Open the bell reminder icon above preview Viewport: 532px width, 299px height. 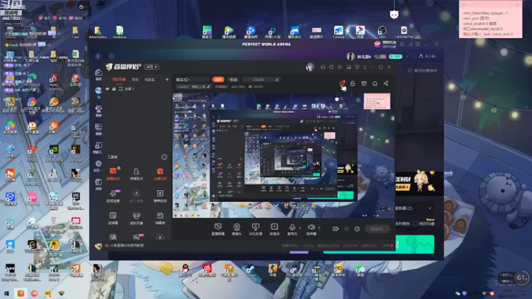(375, 84)
